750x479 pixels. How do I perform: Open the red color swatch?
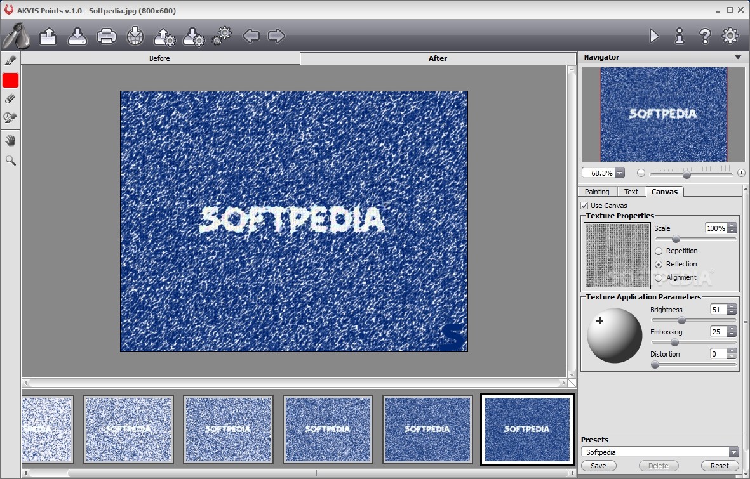point(10,80)
